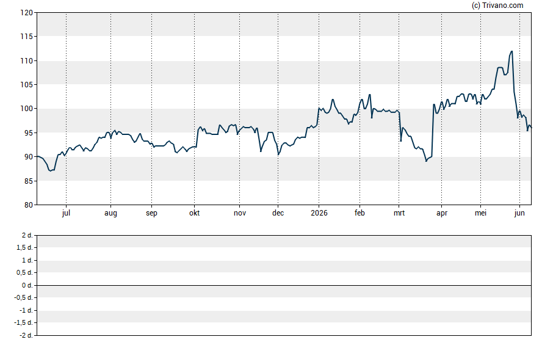Click the 115 price axis value

pos(27,37)
